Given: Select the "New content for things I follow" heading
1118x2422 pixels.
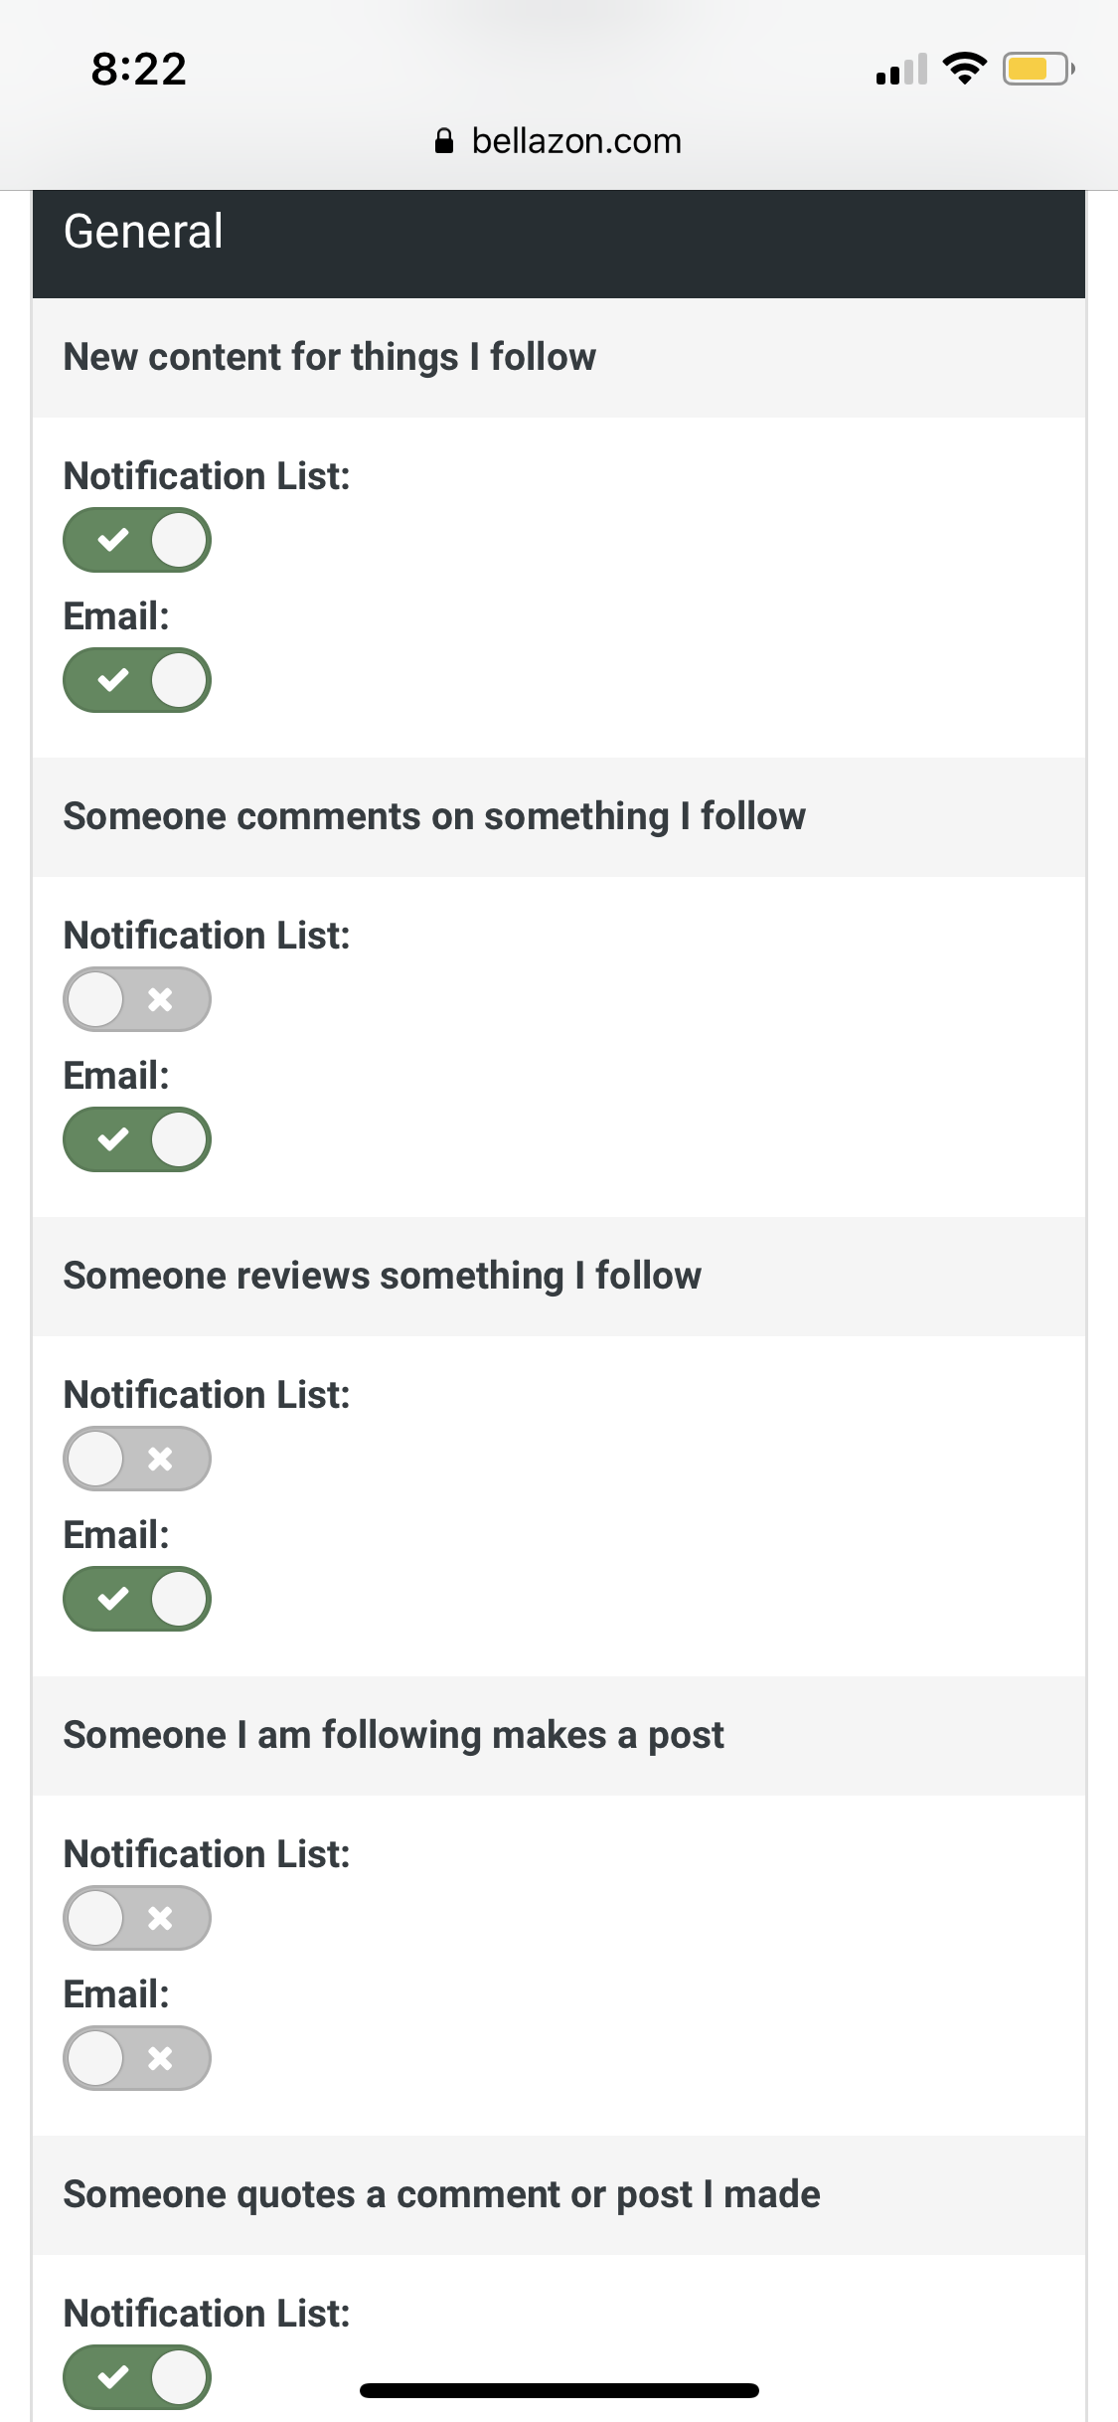Looking at the screenshot, I should click(x=330, y=357).
